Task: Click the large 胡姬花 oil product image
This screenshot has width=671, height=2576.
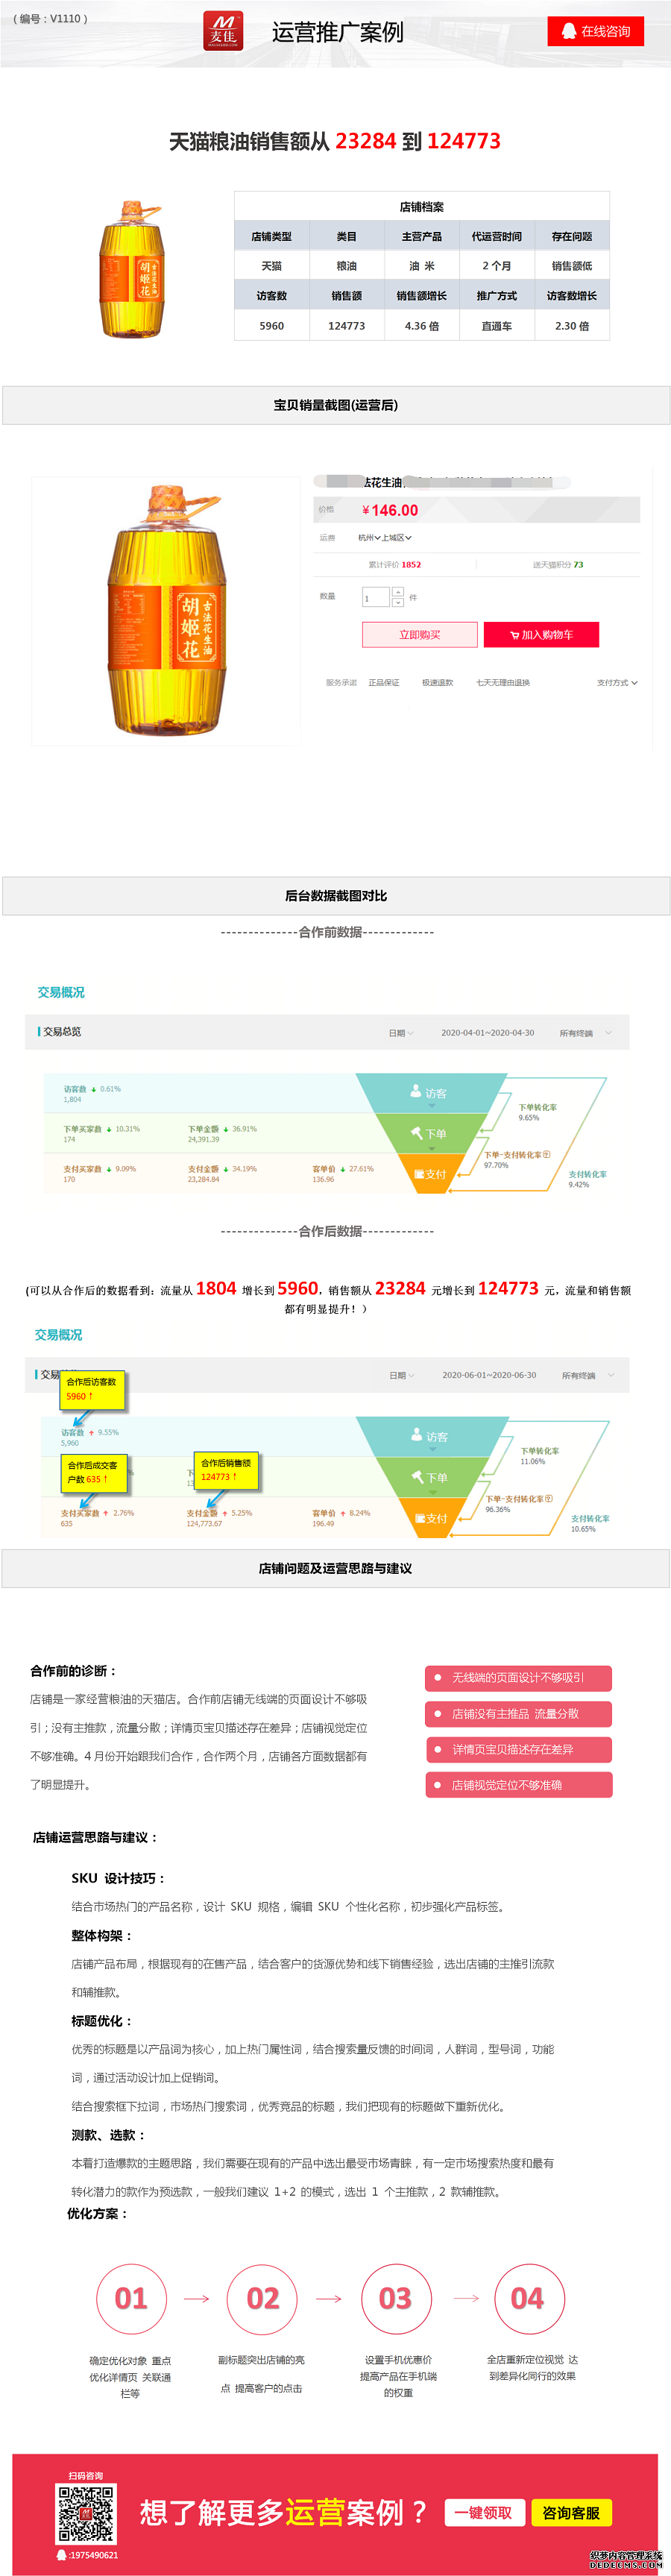Action: tap(166, 611)
